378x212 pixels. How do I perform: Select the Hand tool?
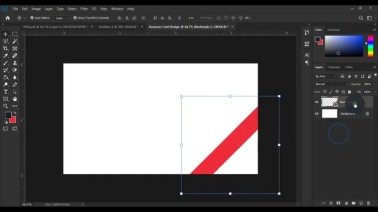point(15,99)
